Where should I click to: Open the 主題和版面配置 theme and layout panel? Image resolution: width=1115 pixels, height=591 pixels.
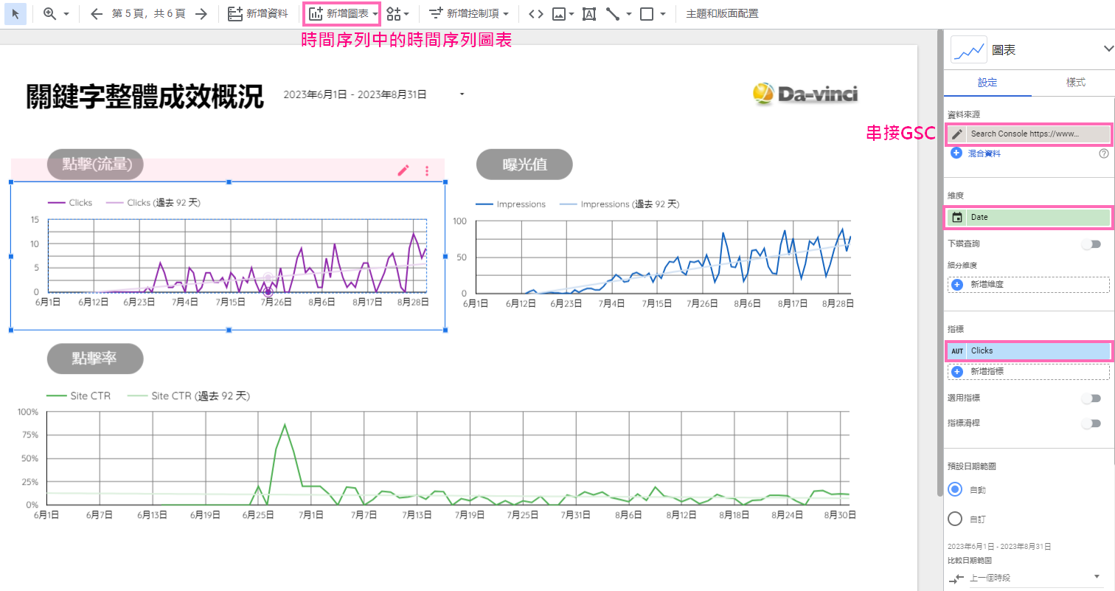pyautogui.click(x=721, y=14)
